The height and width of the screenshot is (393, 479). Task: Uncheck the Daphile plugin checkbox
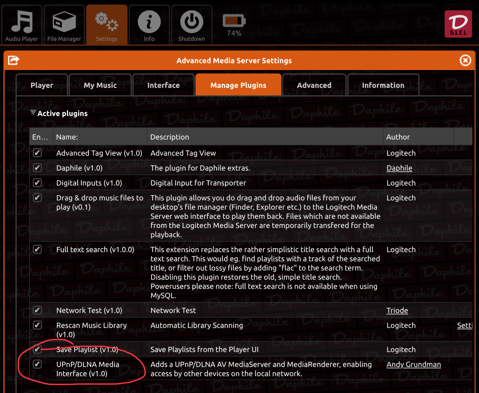click(37, 168)
